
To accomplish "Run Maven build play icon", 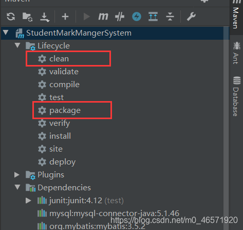I will click(x=86, y=17).
